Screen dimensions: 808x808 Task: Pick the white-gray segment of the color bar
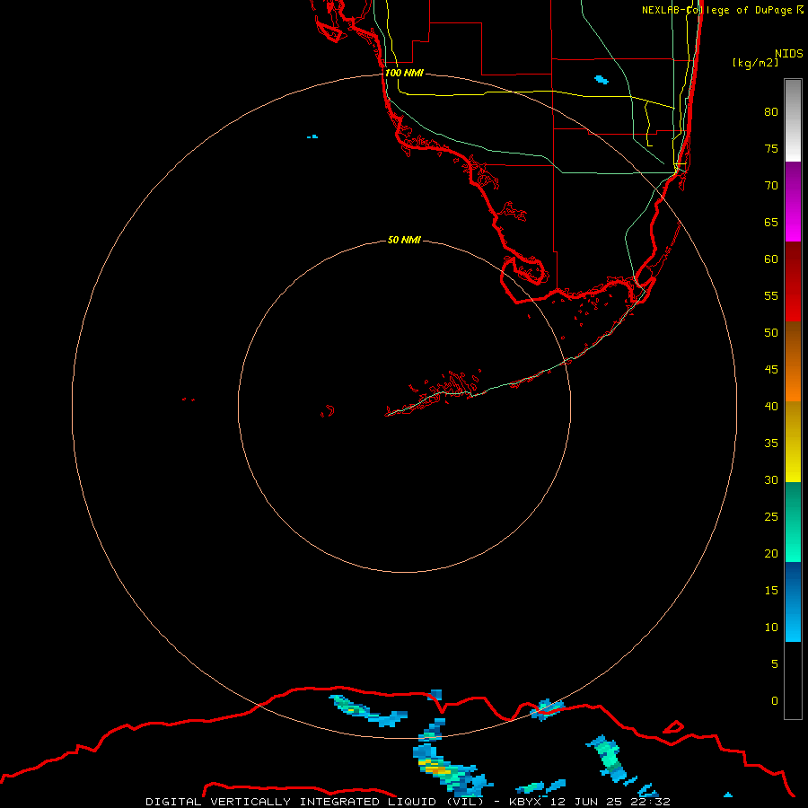coord(793,120)
